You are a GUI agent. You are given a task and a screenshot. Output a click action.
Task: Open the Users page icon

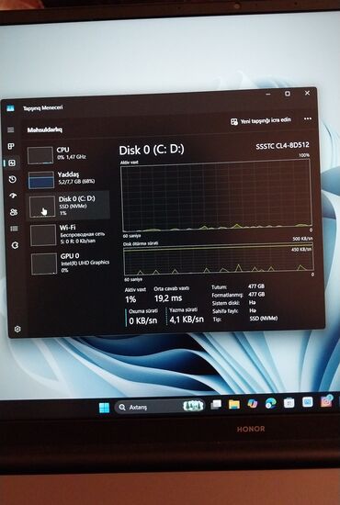(14, 212)
